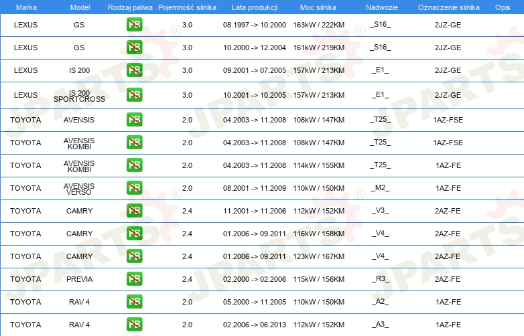The width and height of the screenshot is (524, 336).
Task: Click the fuel icon for Camry 116kW / 158KM
Action: [x=134, y=233]
